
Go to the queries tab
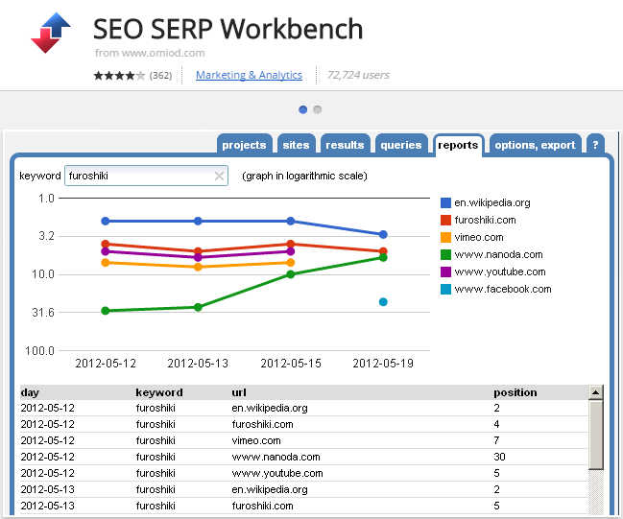pyautogui.click(x=401, y=145)
